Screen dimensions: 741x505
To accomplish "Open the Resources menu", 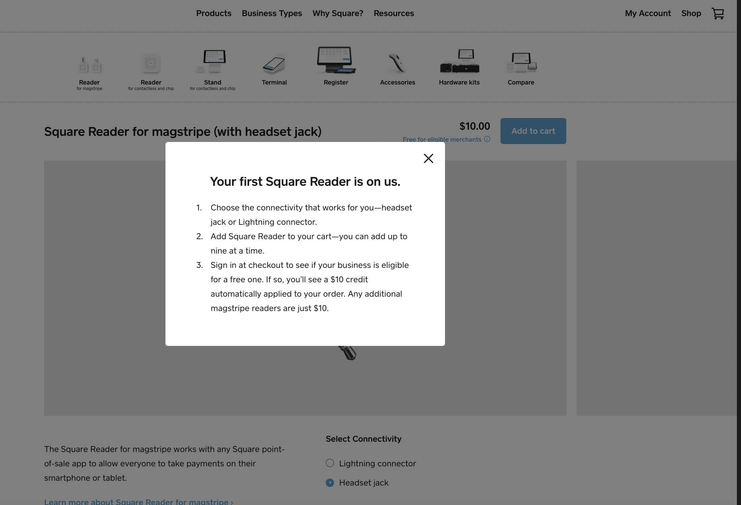I will [x=394, y=13].
